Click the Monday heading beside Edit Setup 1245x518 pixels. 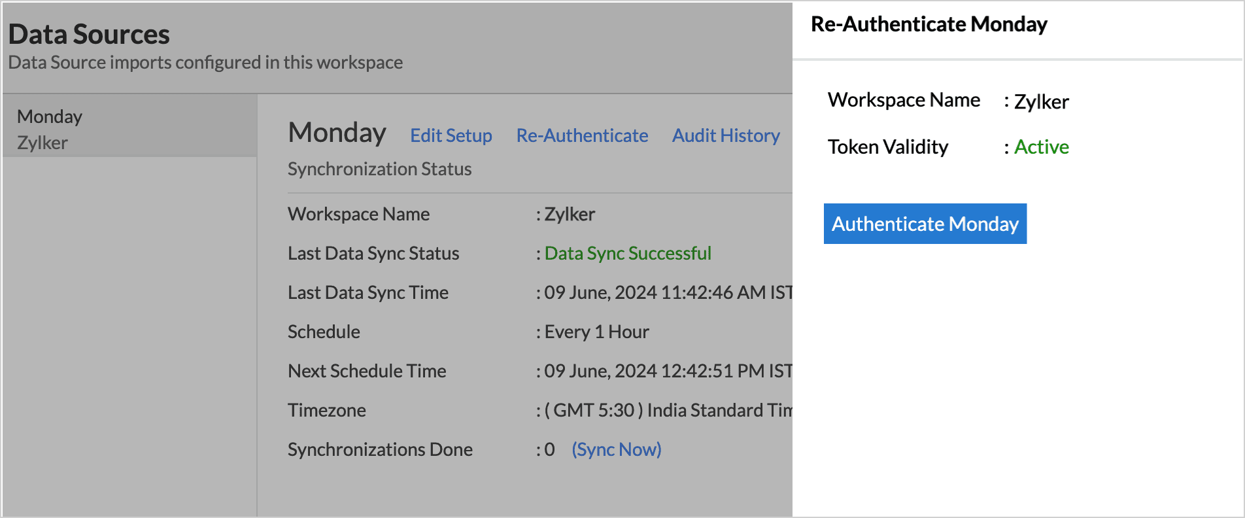point(337,133)
